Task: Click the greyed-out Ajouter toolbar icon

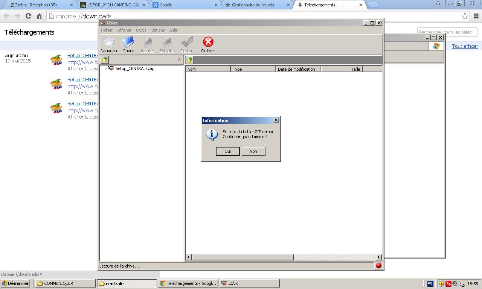Action: point(147,44)
